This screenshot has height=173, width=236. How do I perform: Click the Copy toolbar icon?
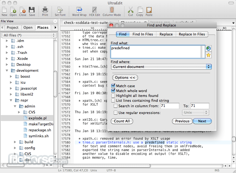point(140,10)
